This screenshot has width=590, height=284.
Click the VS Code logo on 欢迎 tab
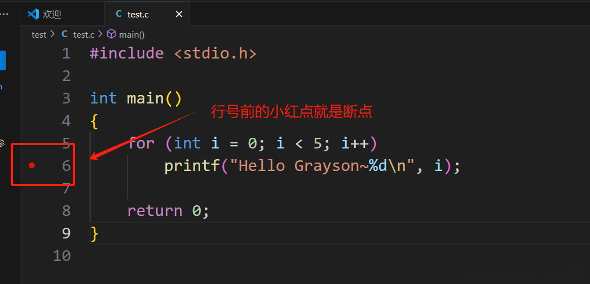33,14
